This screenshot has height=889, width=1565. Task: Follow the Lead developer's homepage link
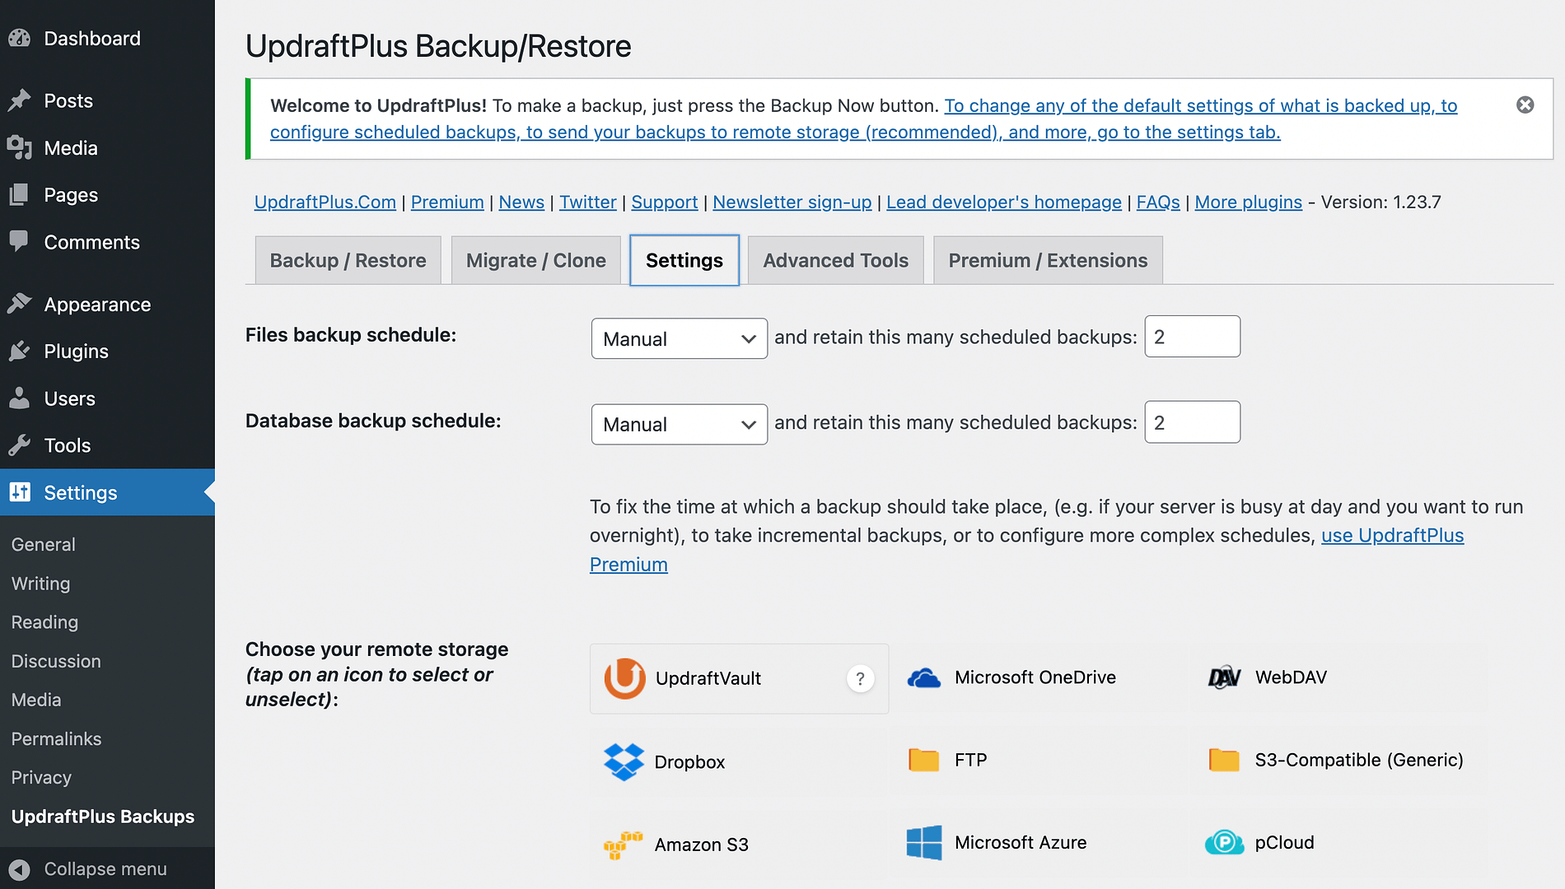click(1003, 202)
